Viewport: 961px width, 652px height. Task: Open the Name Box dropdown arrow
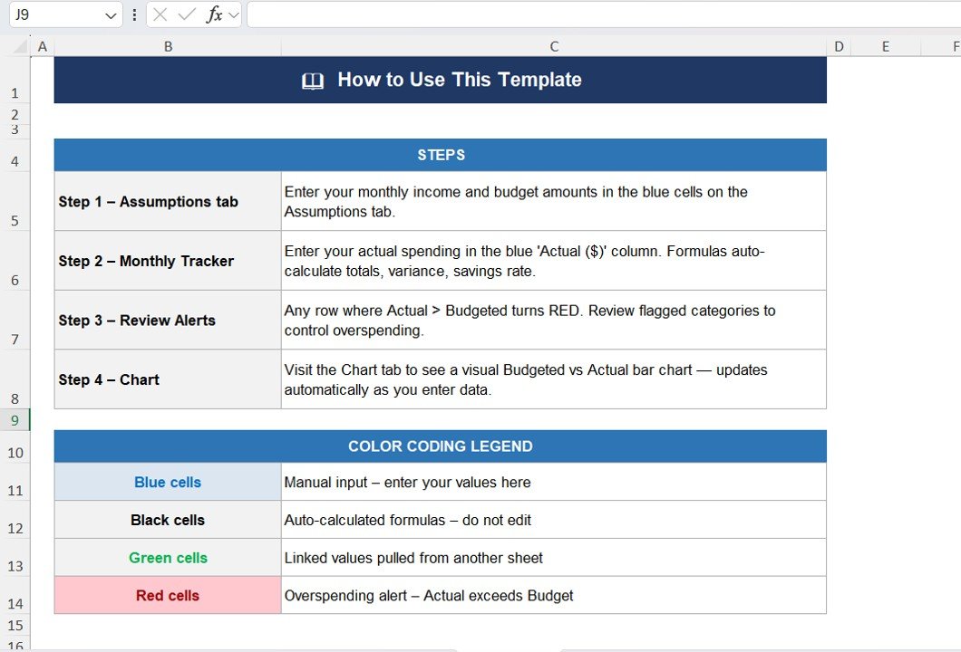(x=111, y=15)
